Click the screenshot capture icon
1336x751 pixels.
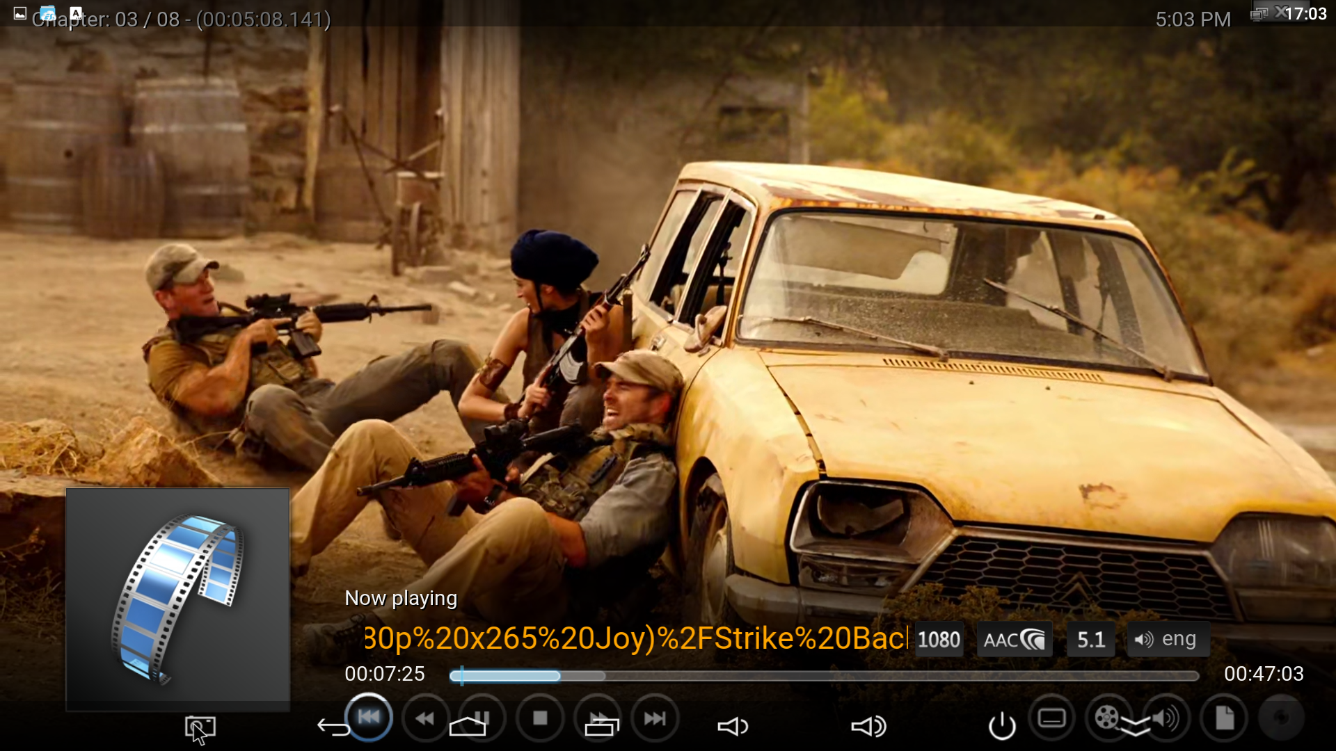tap(200, 727)
